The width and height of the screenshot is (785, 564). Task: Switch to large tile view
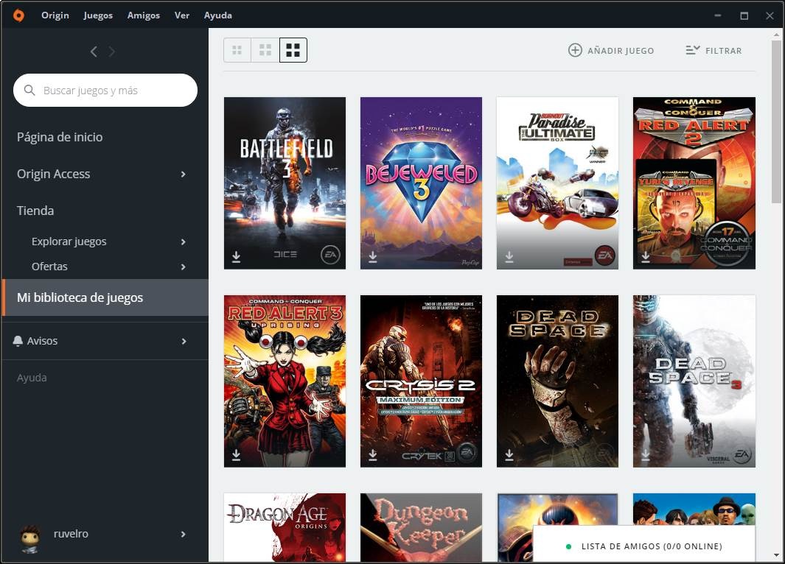point(293,50)
